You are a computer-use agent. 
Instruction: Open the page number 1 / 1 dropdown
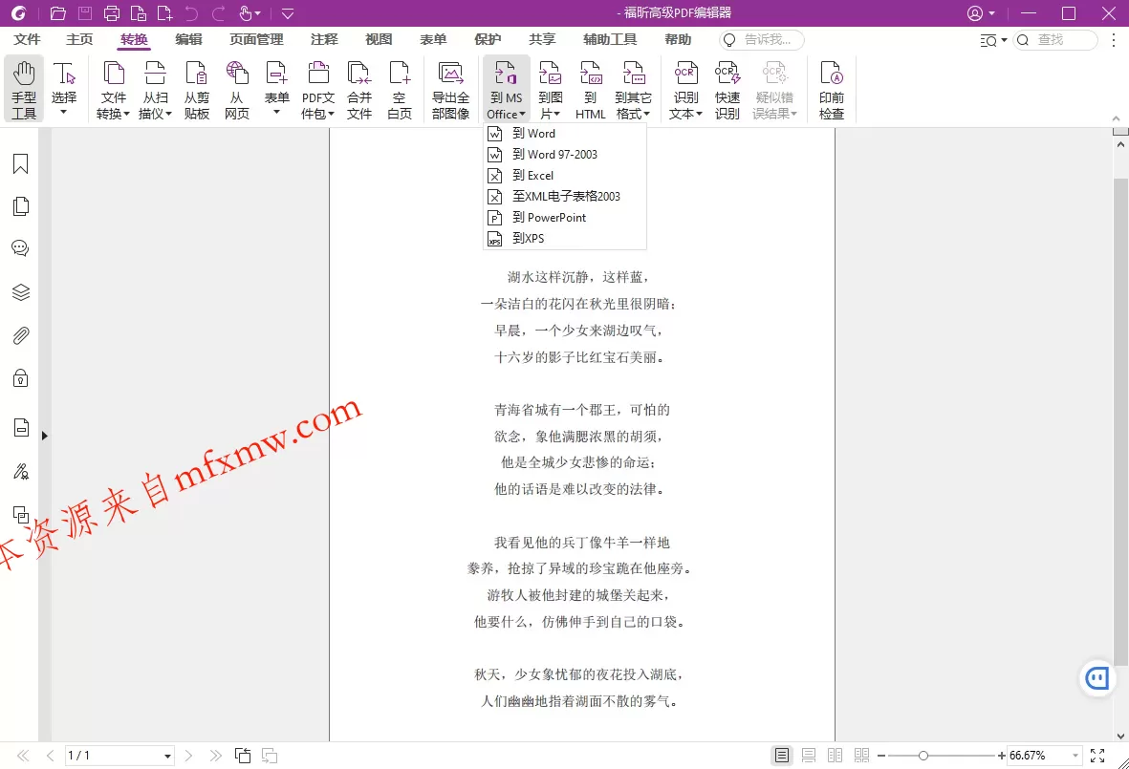[167, 756]
